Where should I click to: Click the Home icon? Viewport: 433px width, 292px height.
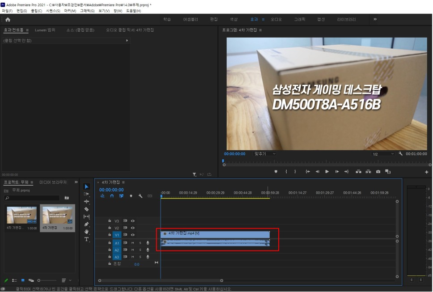pos(8,19)
